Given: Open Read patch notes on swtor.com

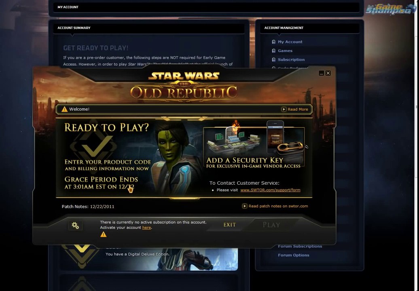Looking at the screenshot, I should (278, 206).
